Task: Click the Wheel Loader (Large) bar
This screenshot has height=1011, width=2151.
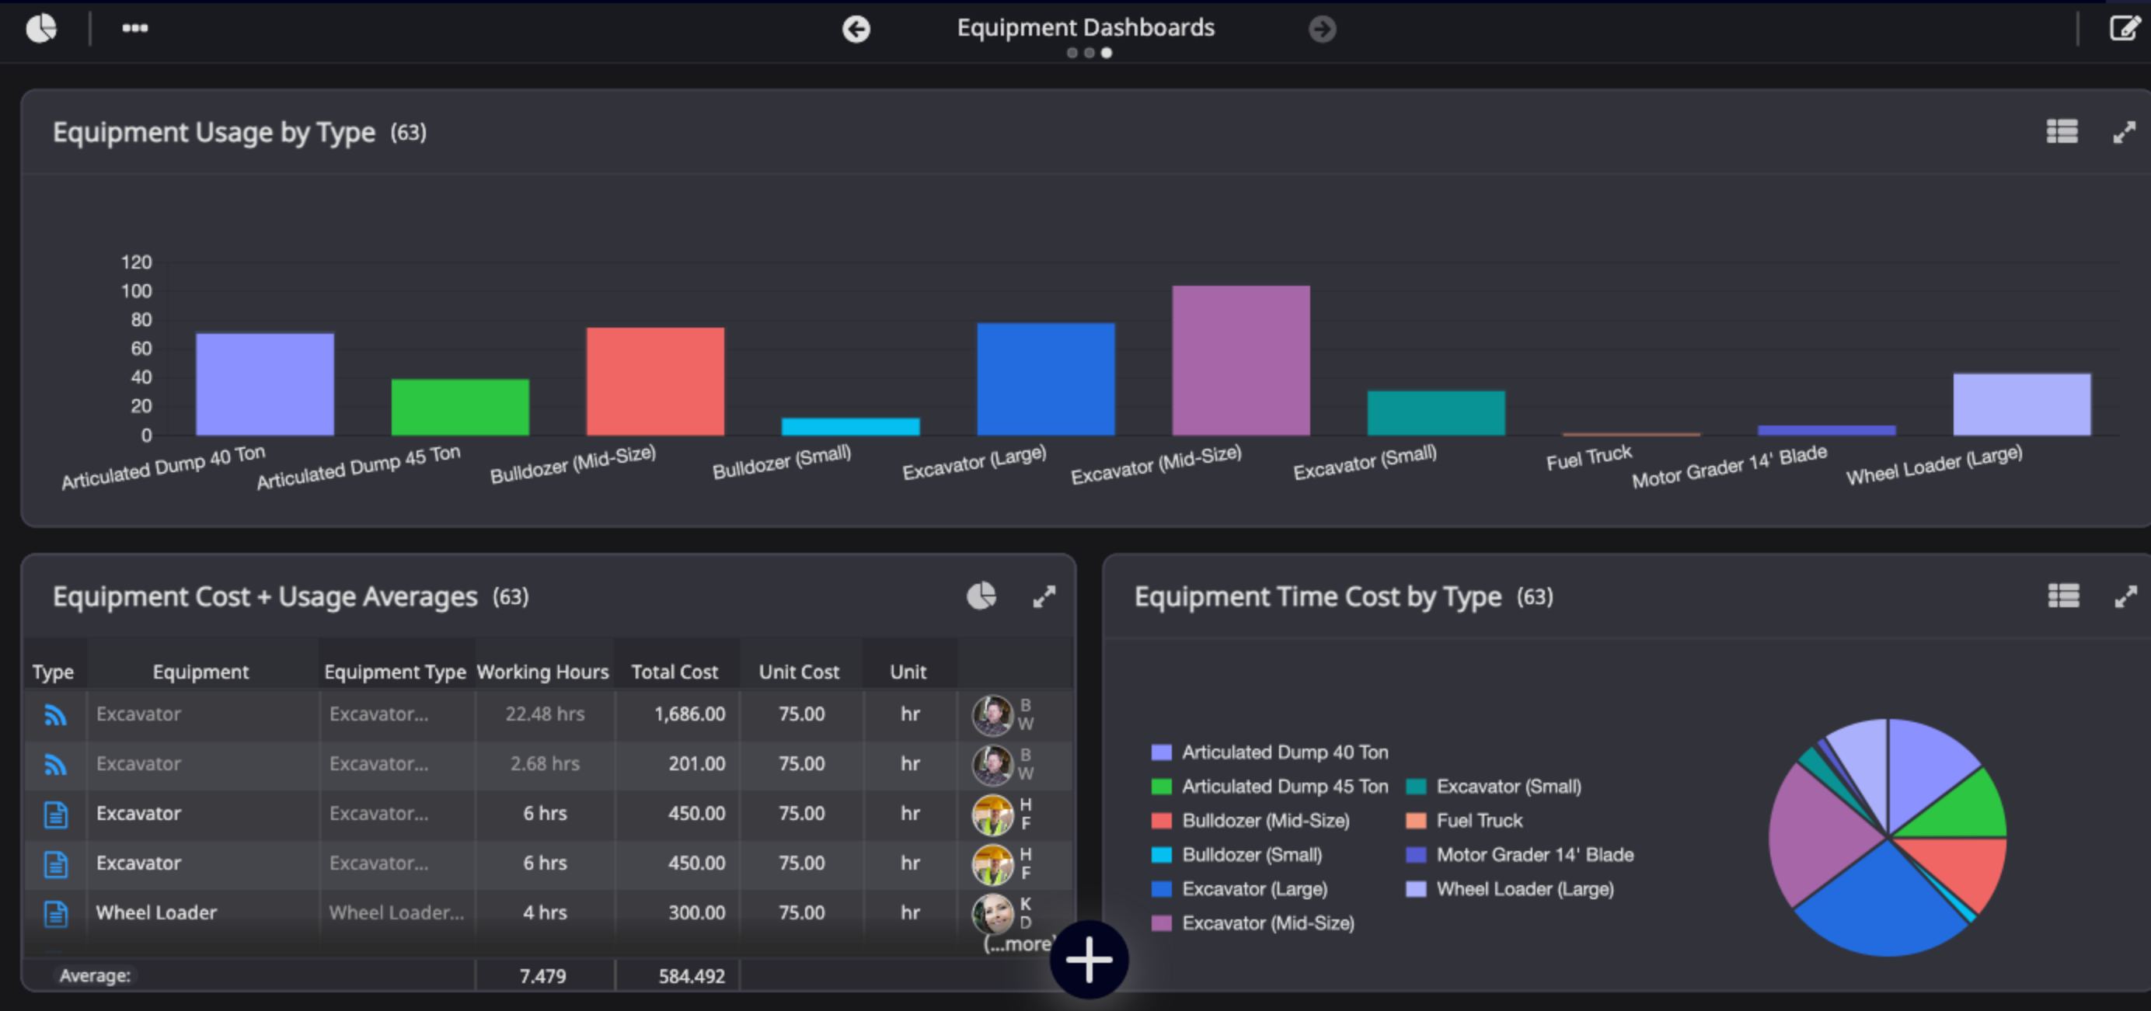Action: (2023, 404)
